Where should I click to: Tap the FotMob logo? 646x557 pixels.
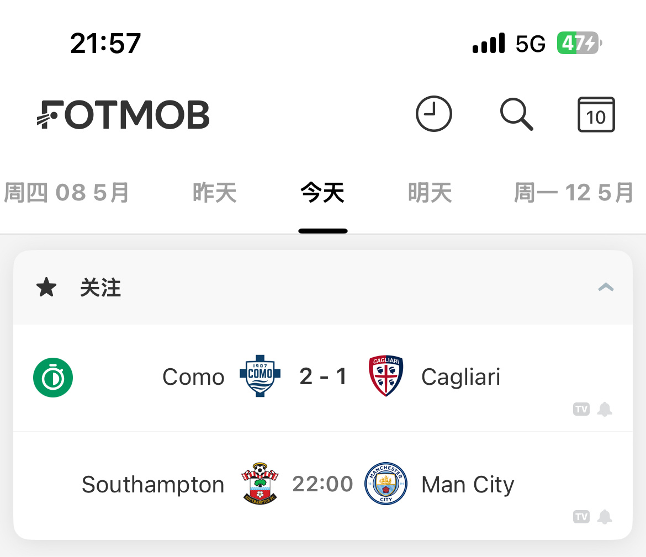point(123,114)
